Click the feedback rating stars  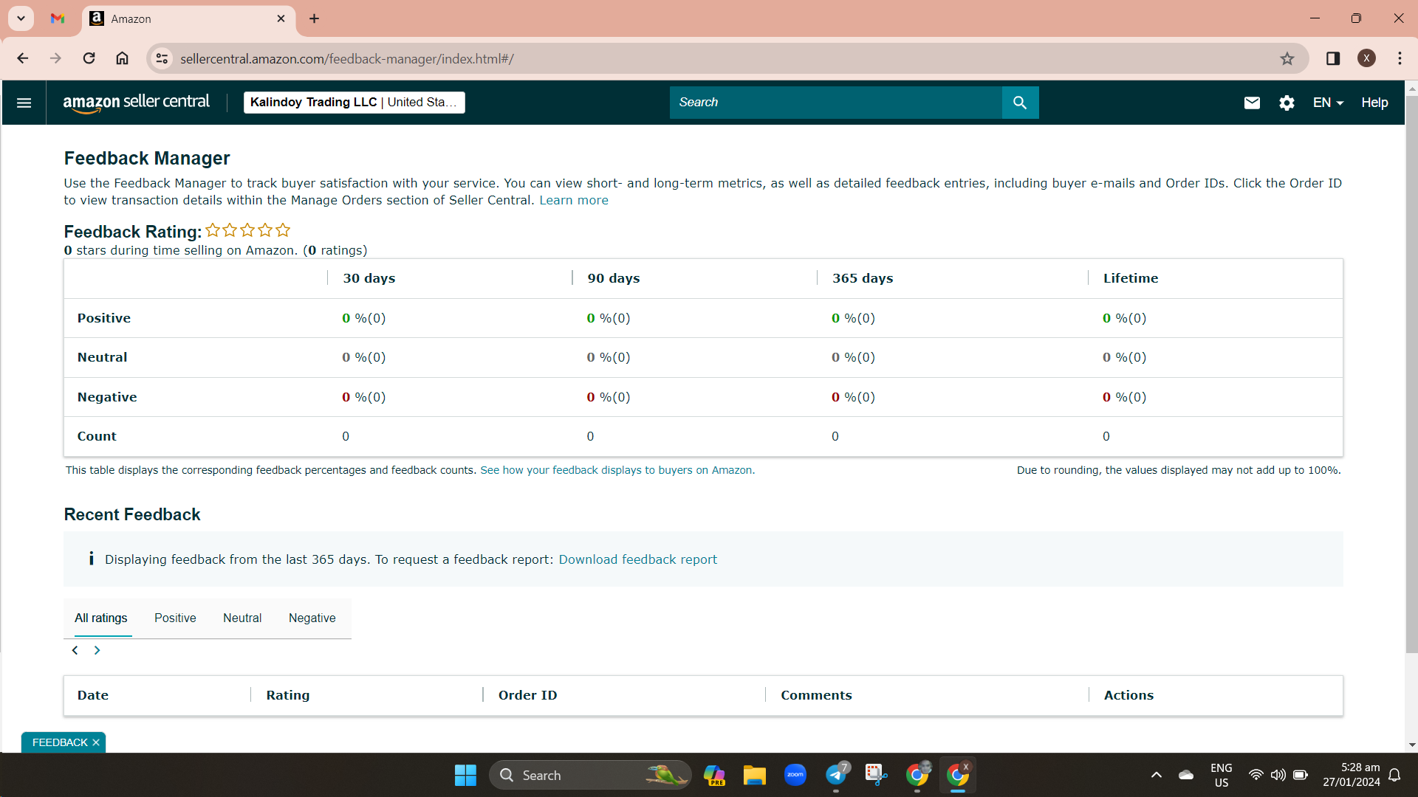click(x=247, y=230)
